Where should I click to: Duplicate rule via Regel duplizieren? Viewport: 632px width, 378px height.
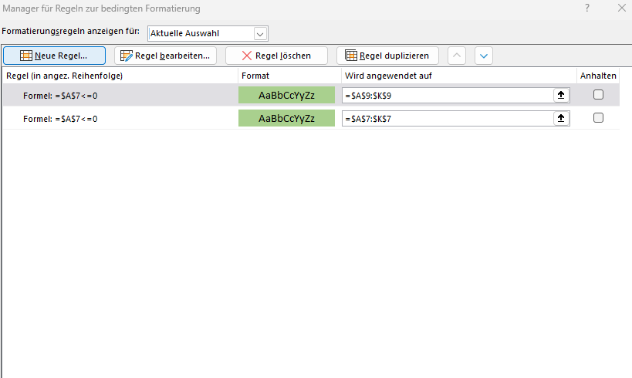point(387,56)
